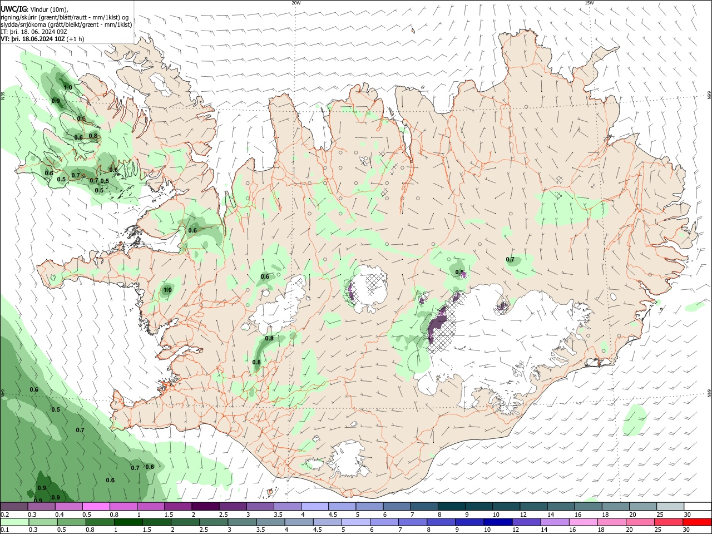The image size is (712, 534).
Task: Select the snow scale swatch between 20 and 25
Action: (643, 507)
